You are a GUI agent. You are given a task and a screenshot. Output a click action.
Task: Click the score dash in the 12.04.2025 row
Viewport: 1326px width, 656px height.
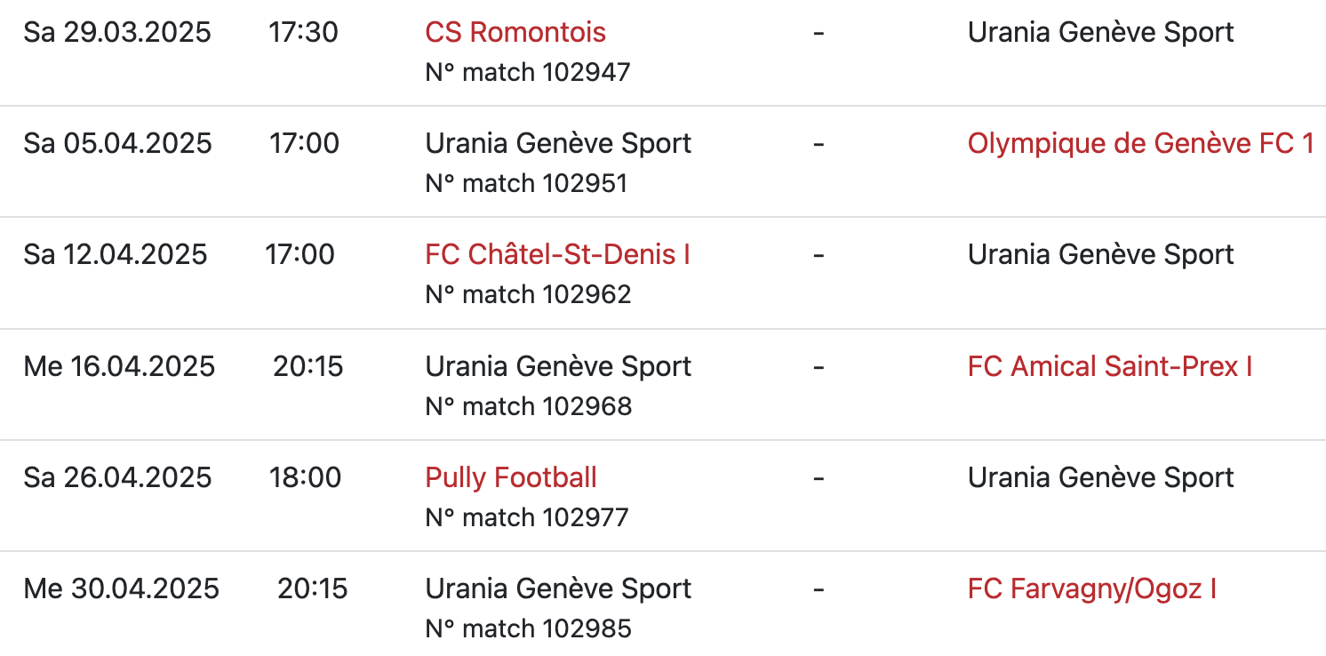(x=819, y=255)
